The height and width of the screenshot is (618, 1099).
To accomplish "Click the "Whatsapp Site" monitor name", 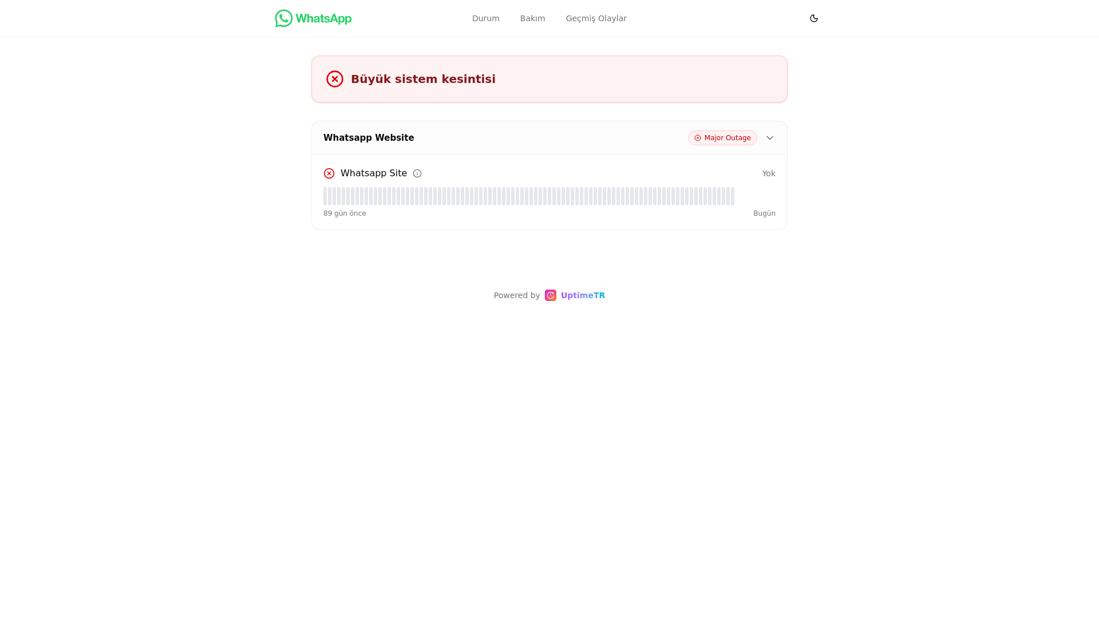I will coord(374,173).
